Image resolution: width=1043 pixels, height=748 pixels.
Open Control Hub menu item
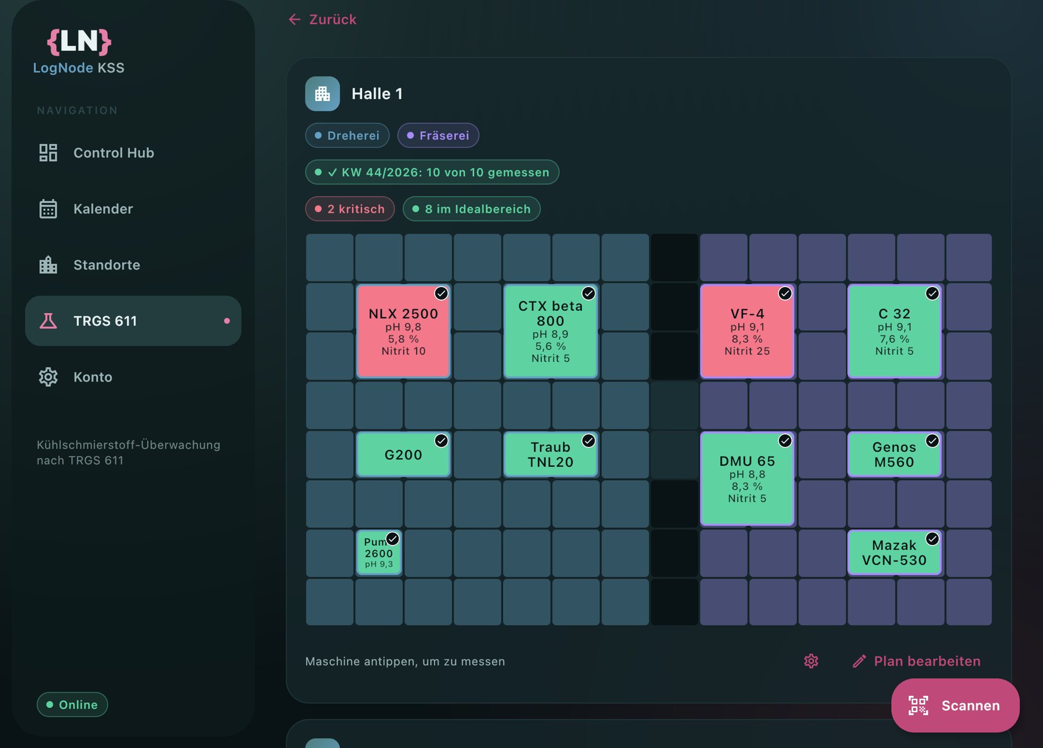[133, 152]
